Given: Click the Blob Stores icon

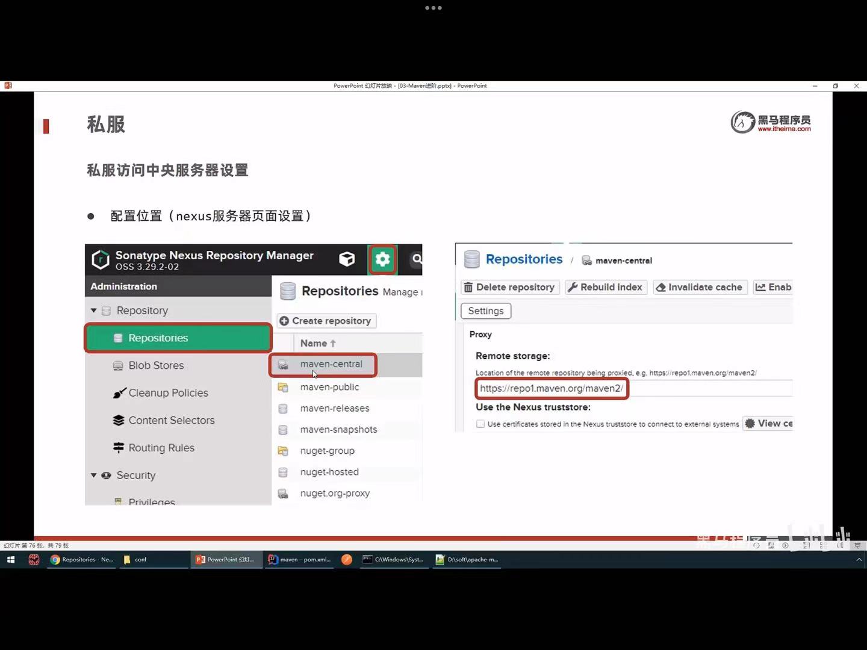Looking at the screenshot, I should (x=118, y=365).
